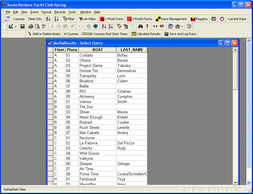Open Print Preview
Screen dimensions: 253x194
point(37,26)
